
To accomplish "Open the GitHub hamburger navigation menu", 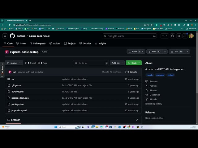I will point(5,36).
